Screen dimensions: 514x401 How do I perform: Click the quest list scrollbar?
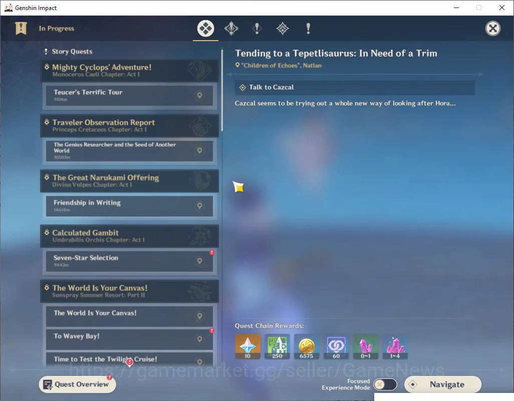[222, 90]
